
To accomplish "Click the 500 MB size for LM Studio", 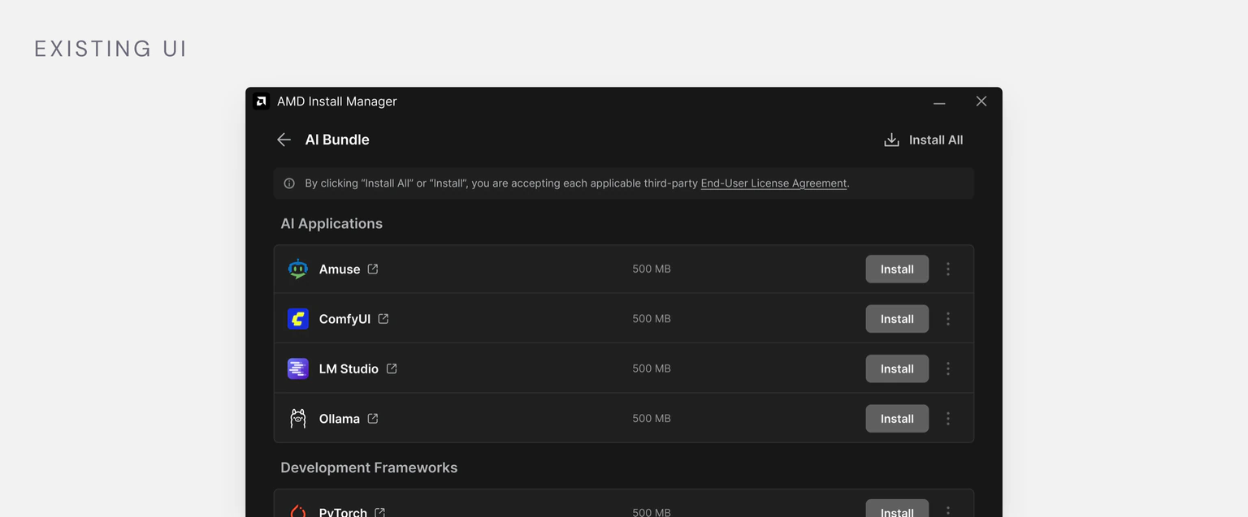I will click(652, 368).
